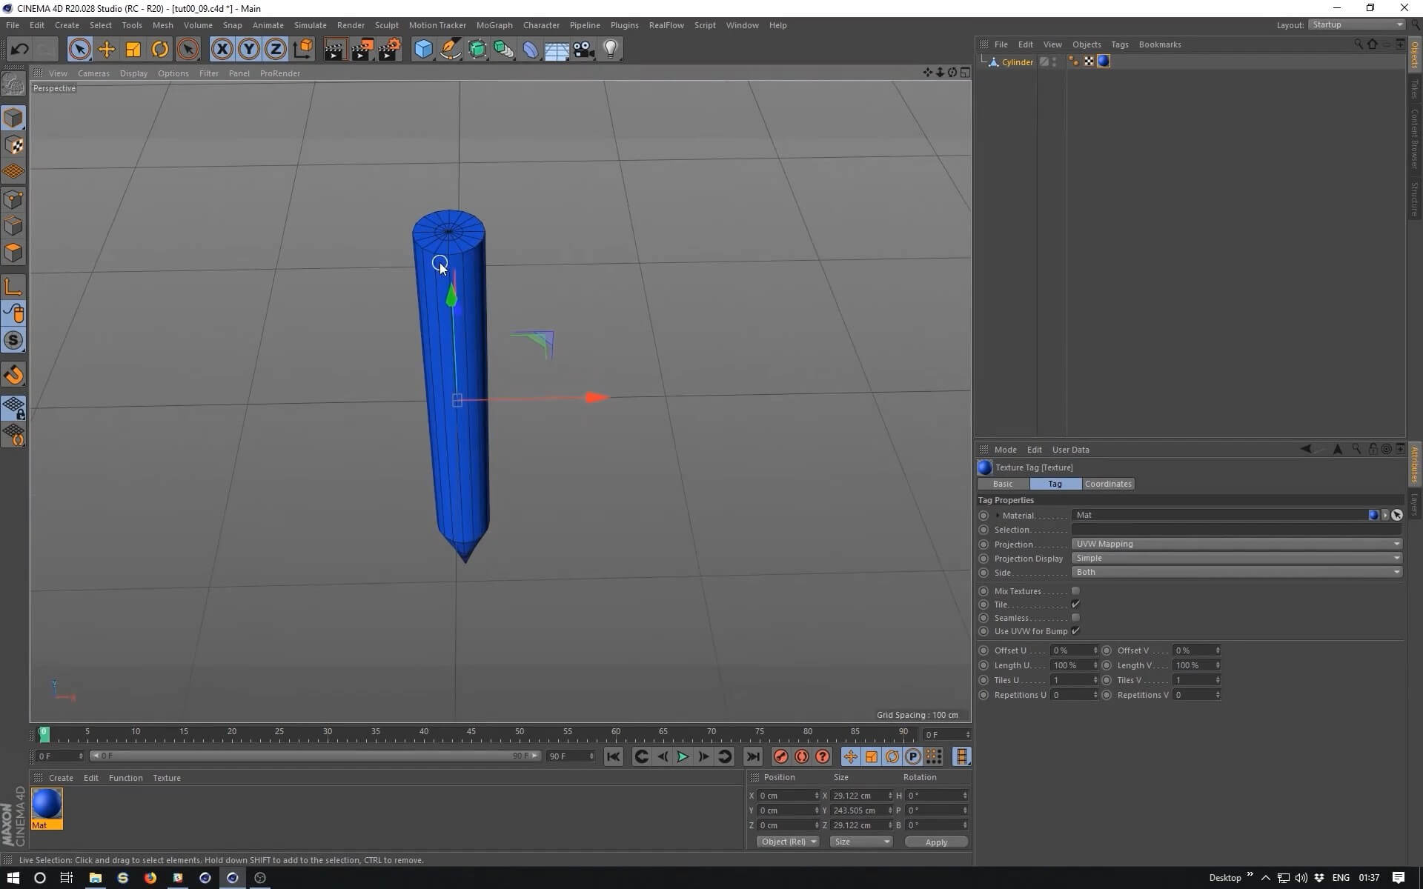Enable the Mix Textures checkbox
Viewport: 1423px width, 889px height.
pos(1075,591)
